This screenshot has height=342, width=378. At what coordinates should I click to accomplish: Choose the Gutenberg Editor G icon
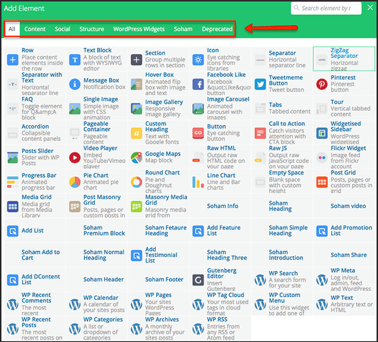coord(198,280)
